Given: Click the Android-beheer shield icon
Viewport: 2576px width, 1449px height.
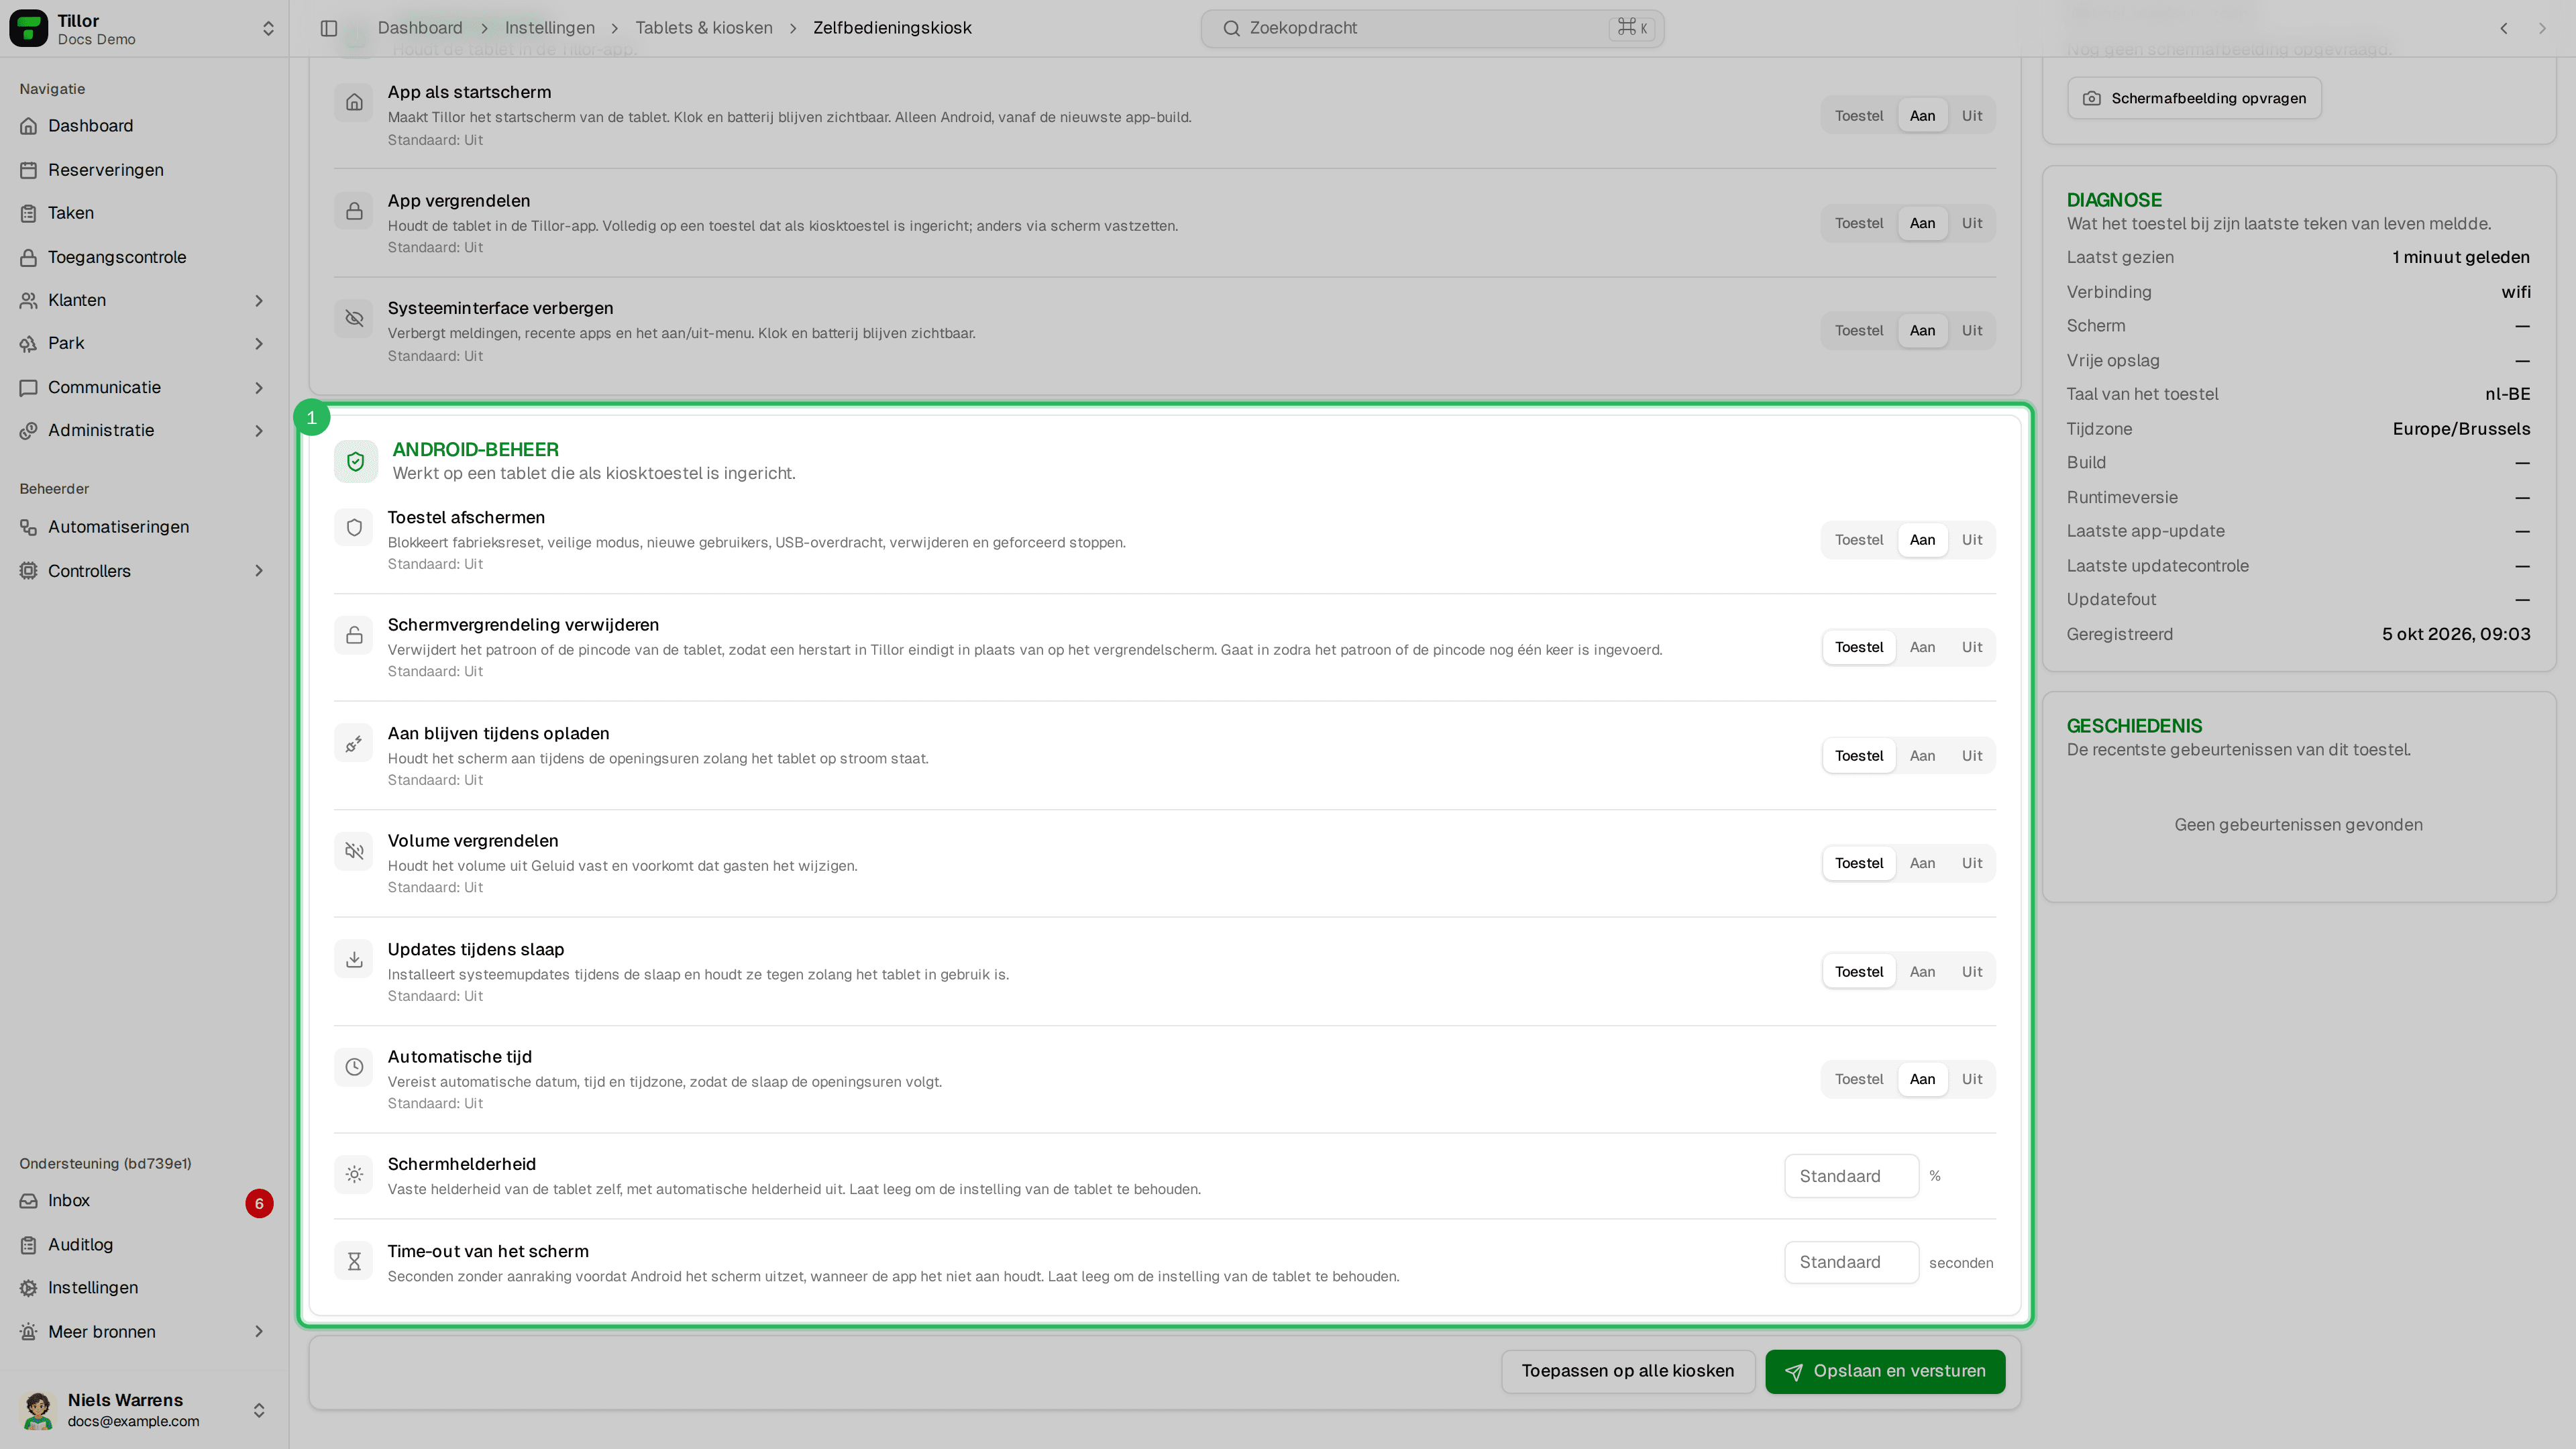Looking at the screenshot, I should coord(355,461).
